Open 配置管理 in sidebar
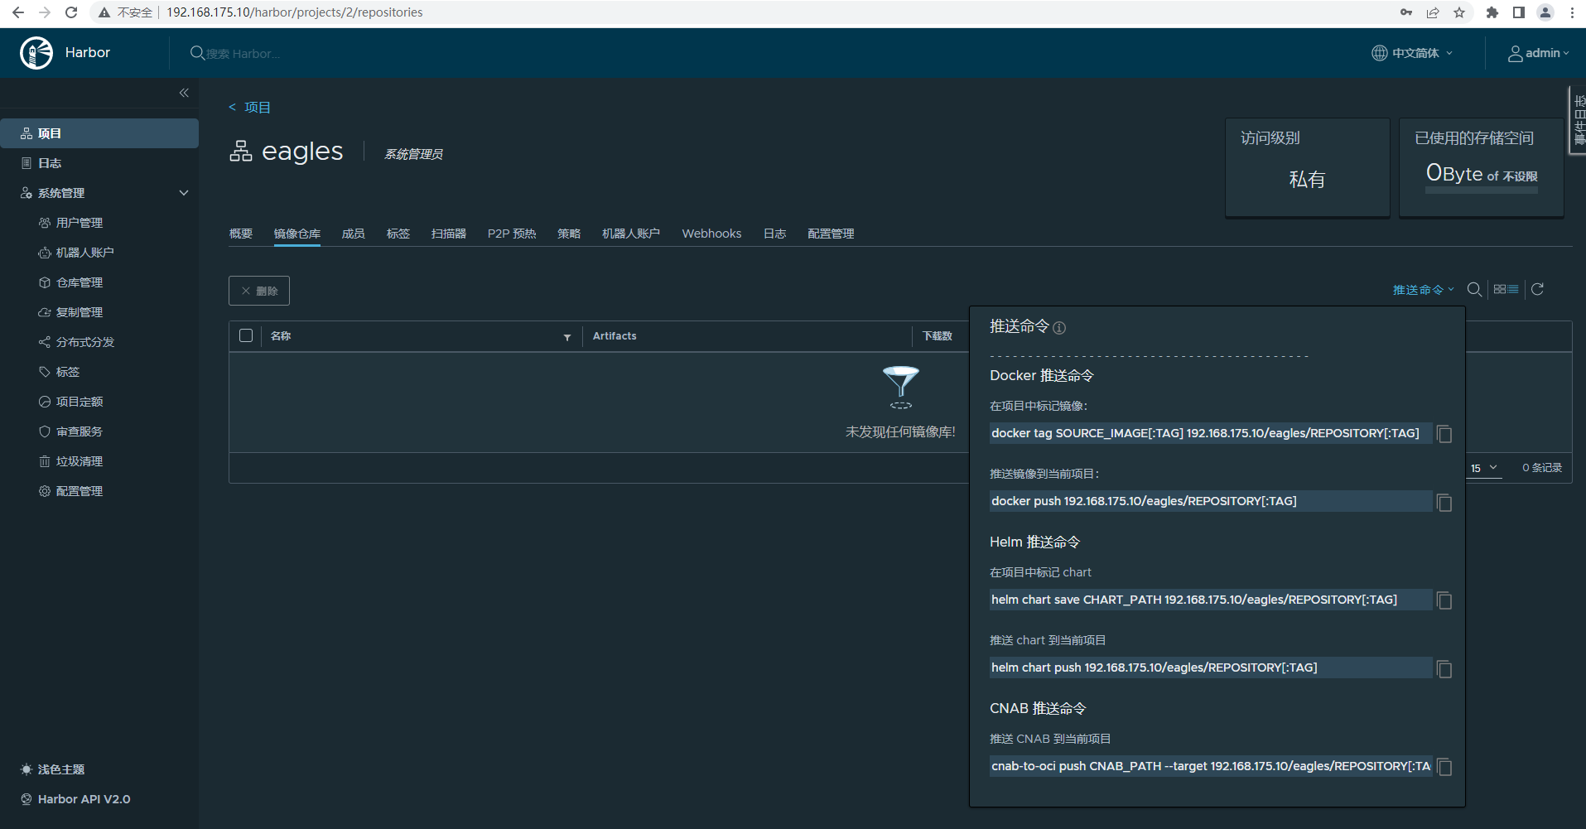 pyautogui.click(x=80, y=491)
